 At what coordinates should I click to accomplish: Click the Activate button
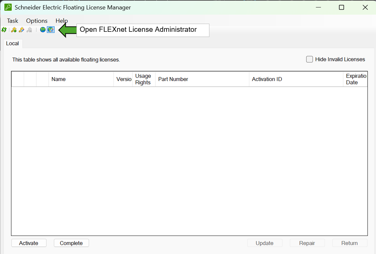click(29, 243)
